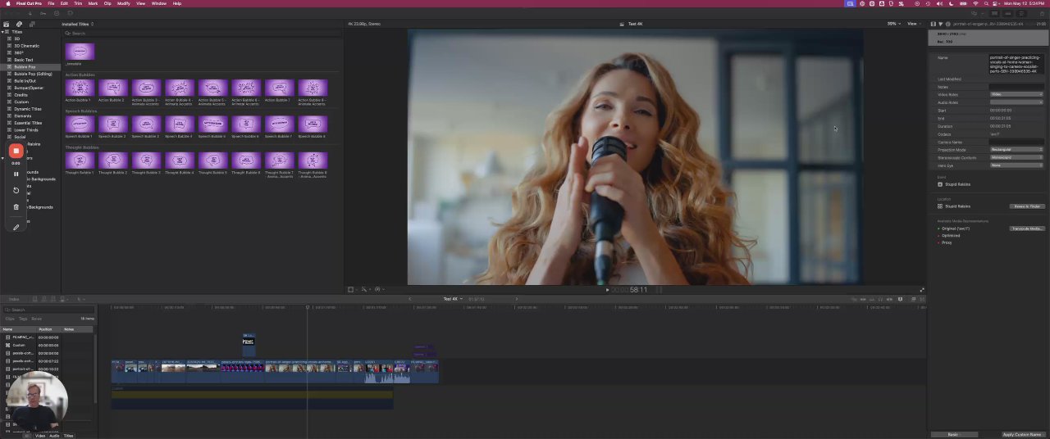Open the libraries sidebar icon
Viewport: 1050px width, 439px height.
(7, 24)
